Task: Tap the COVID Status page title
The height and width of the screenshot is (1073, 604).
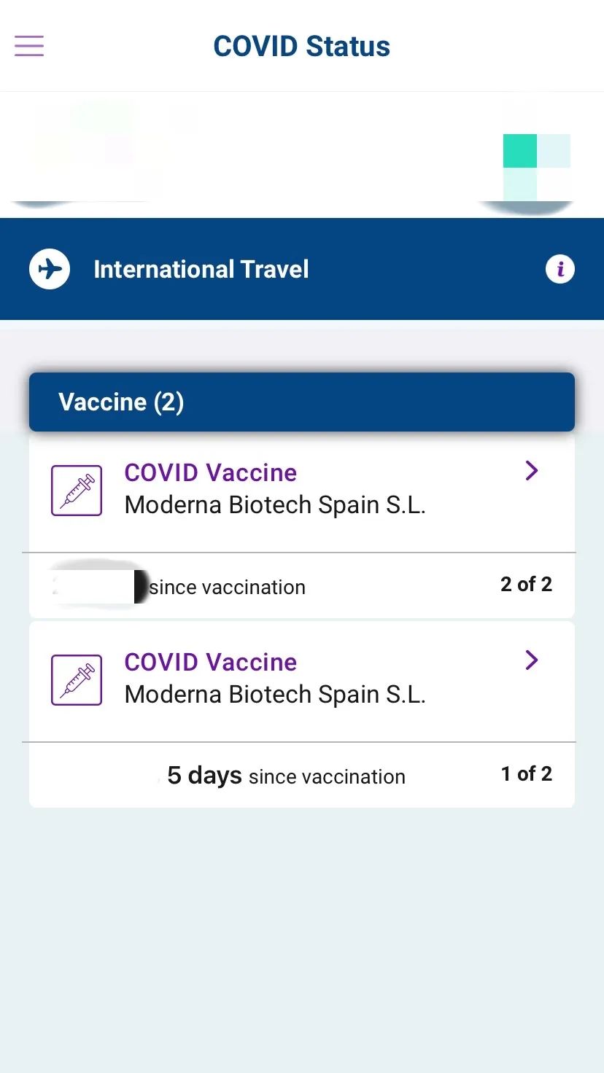Action: [x=302, y=46]
